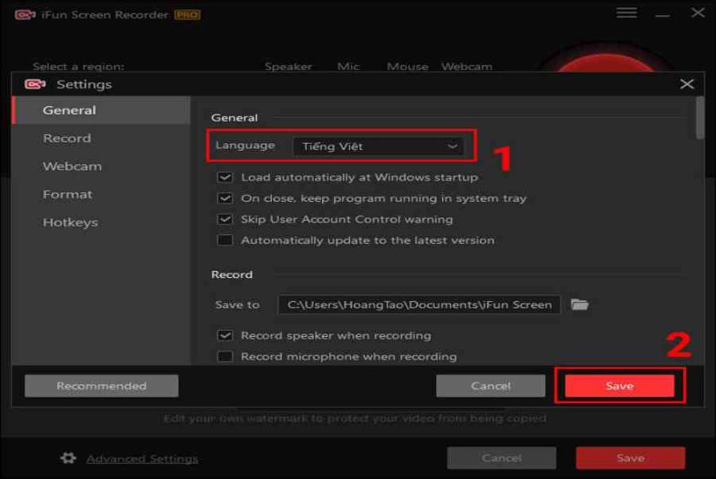The image size is (716, 479).
Task: Close the Settings dialog with the X
Action: pos(686,84)
